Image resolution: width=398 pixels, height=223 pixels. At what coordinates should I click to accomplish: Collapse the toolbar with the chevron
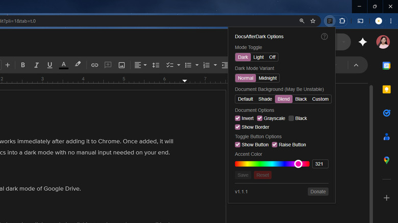click(x=356, y=65)
